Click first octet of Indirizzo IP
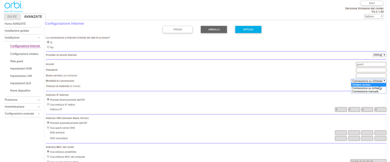This screenshot has width=390, height=162. (x=341, y=110)
